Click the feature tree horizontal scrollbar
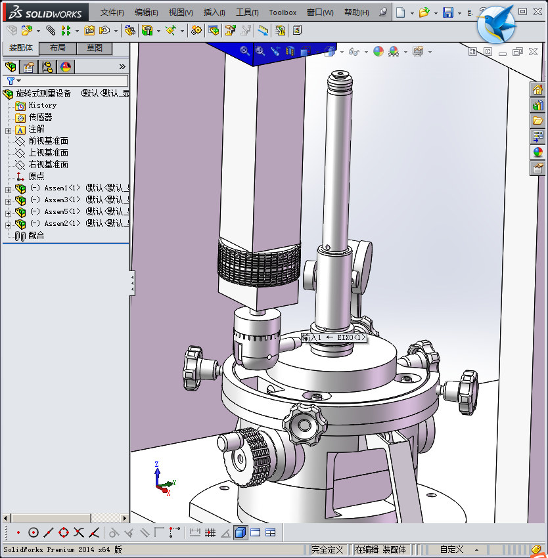Image resolution: width=548 pixels, height=558 pixels. (x=51, y=518)
